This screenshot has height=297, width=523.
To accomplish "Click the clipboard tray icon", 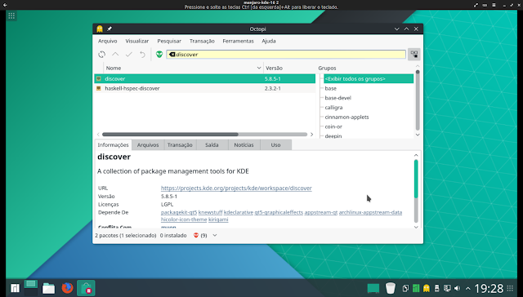I will tap(405, 288).
